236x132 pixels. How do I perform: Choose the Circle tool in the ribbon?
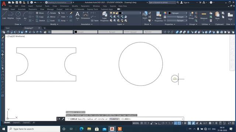click(18, 15)
